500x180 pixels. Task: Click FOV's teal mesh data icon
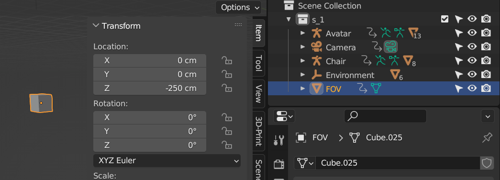(376, 88)
